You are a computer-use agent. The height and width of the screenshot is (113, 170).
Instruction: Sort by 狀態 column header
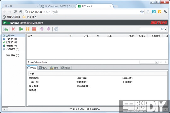click(x=115, y=36)
